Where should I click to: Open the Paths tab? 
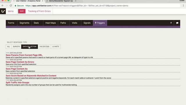63,23
